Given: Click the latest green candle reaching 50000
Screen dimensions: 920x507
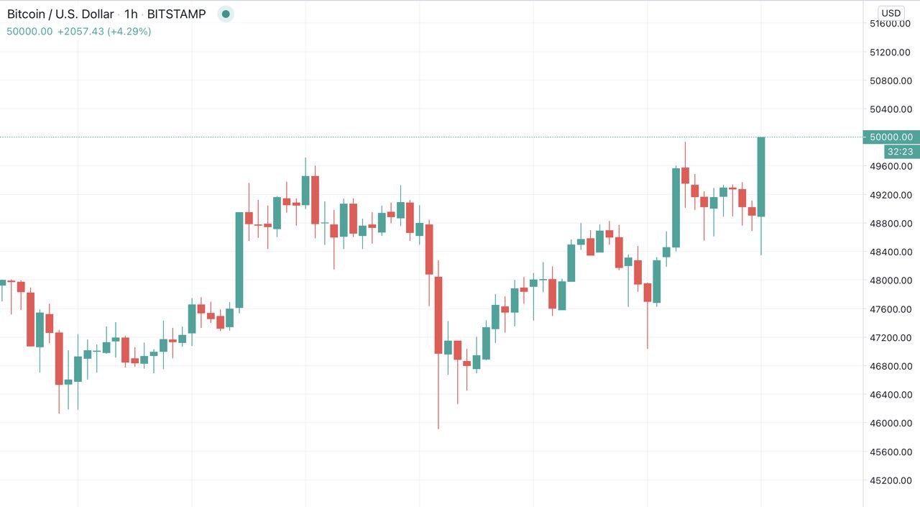Looking at the screenshot, I should tap(761, 176).
